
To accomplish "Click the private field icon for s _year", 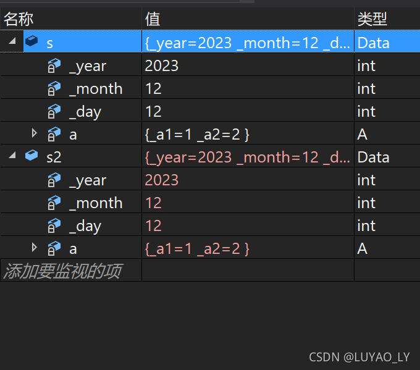I will click(x=54, y=65).
